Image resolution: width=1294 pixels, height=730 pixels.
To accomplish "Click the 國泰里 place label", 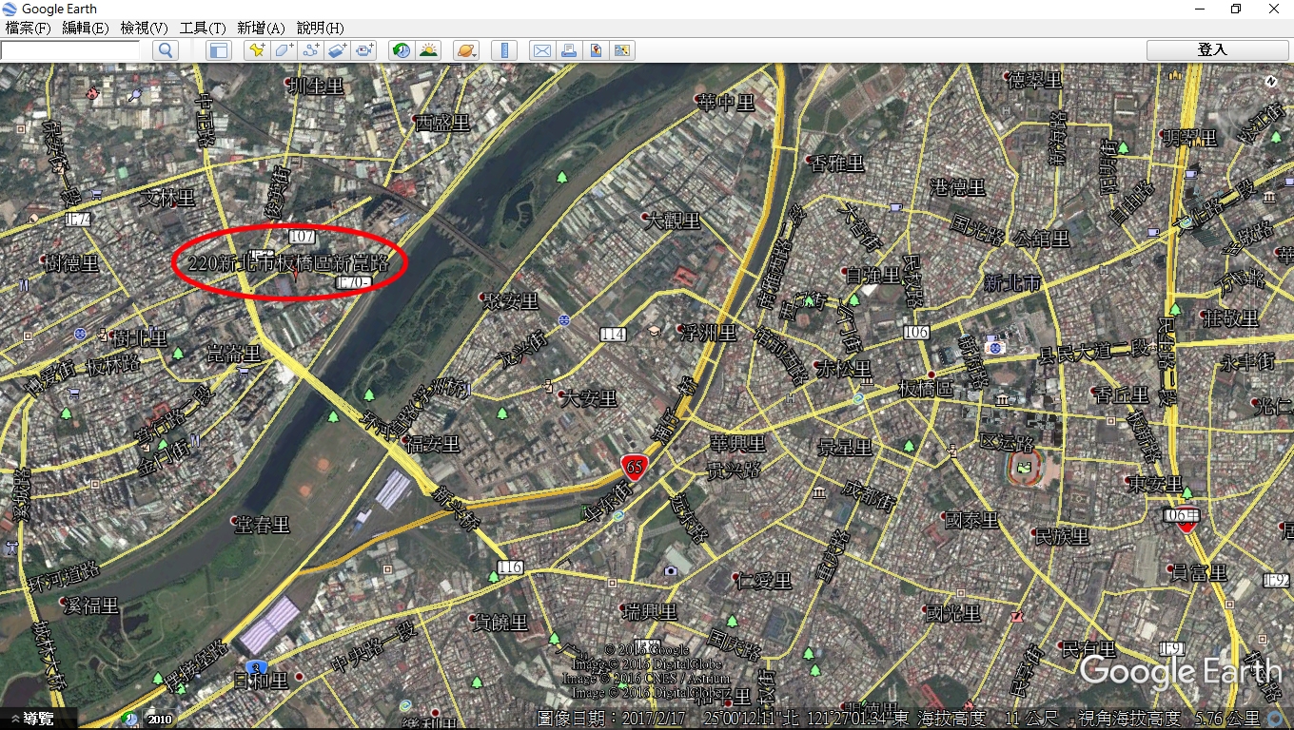I will 971,520.
